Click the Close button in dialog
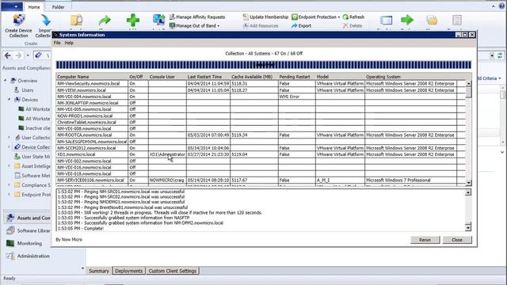 [x=457, y=240]
